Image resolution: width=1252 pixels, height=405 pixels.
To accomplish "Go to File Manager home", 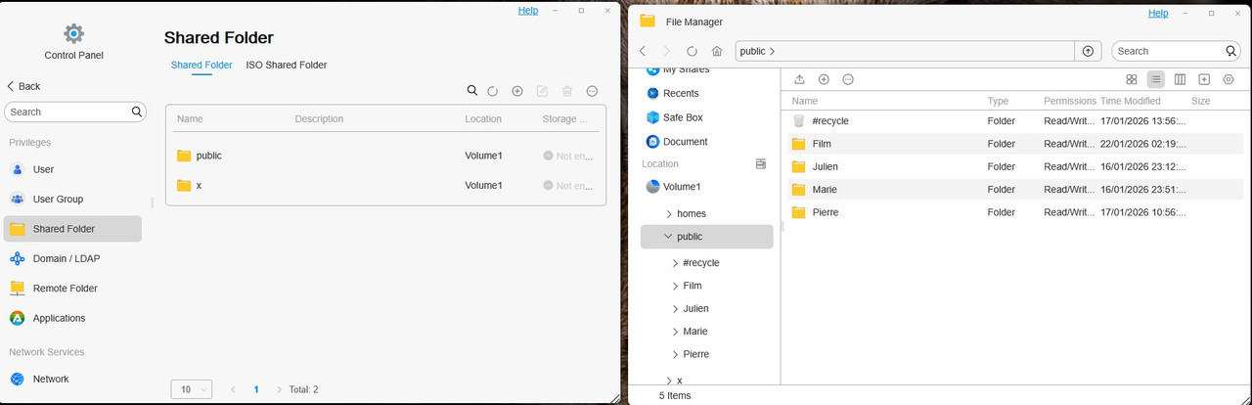I will (717, 51).
